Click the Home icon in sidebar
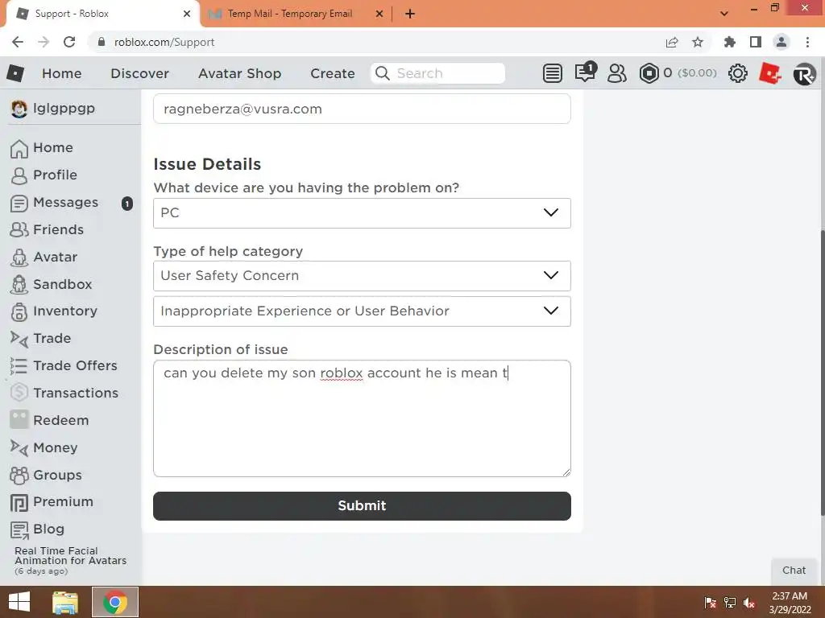This screenshot has width=825, height=618. coord(19,148)
